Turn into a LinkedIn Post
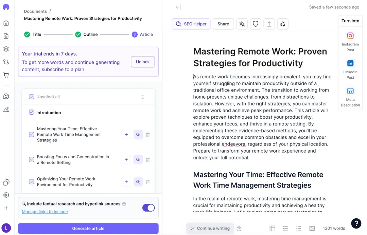Viewport: 367px width, 235px height. pos(350,70)
